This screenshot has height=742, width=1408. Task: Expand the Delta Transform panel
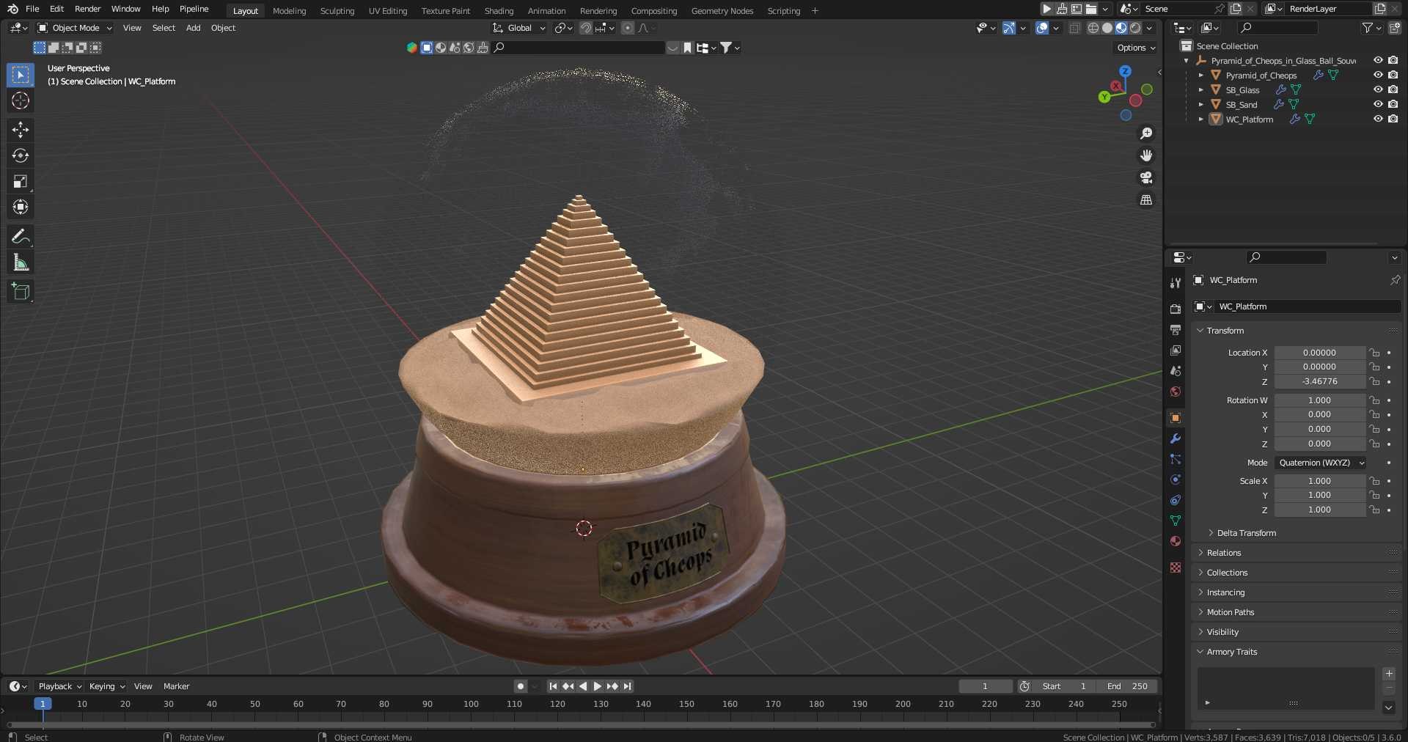1246,533
